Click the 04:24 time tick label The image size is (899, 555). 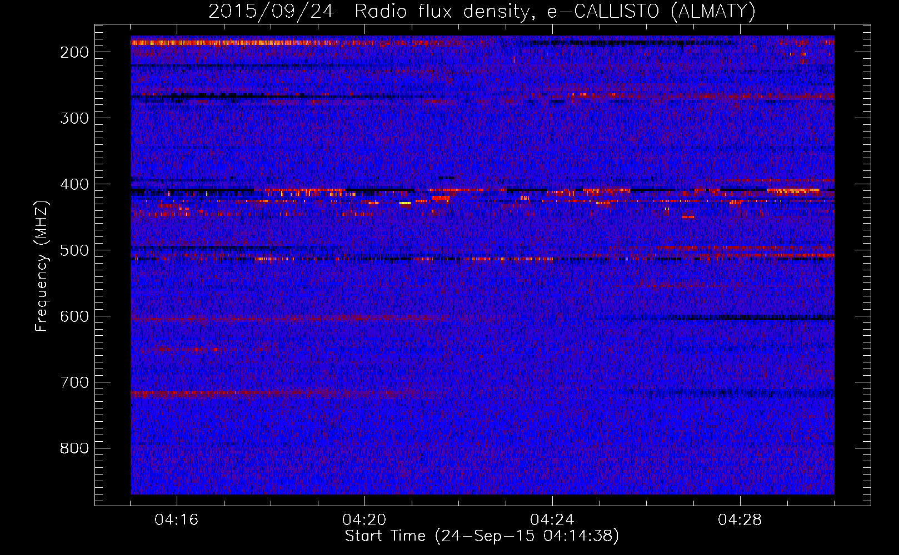552,520
